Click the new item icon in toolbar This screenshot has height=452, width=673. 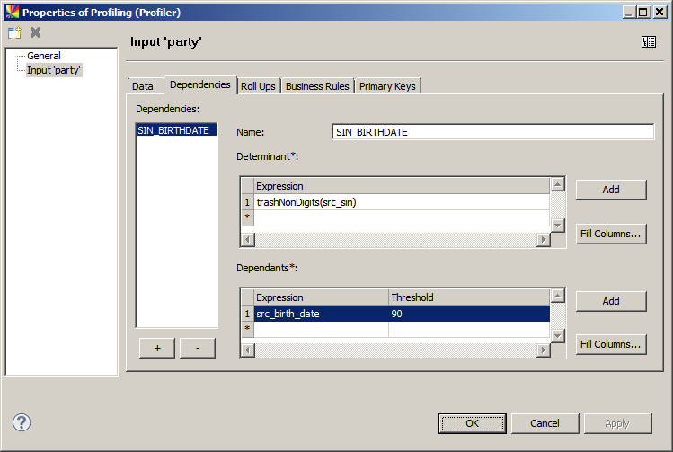14,32
